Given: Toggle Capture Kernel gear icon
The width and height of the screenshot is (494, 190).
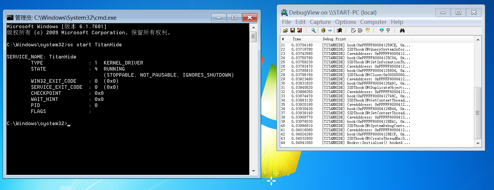Looking at the screenshot, I should 323,30.
